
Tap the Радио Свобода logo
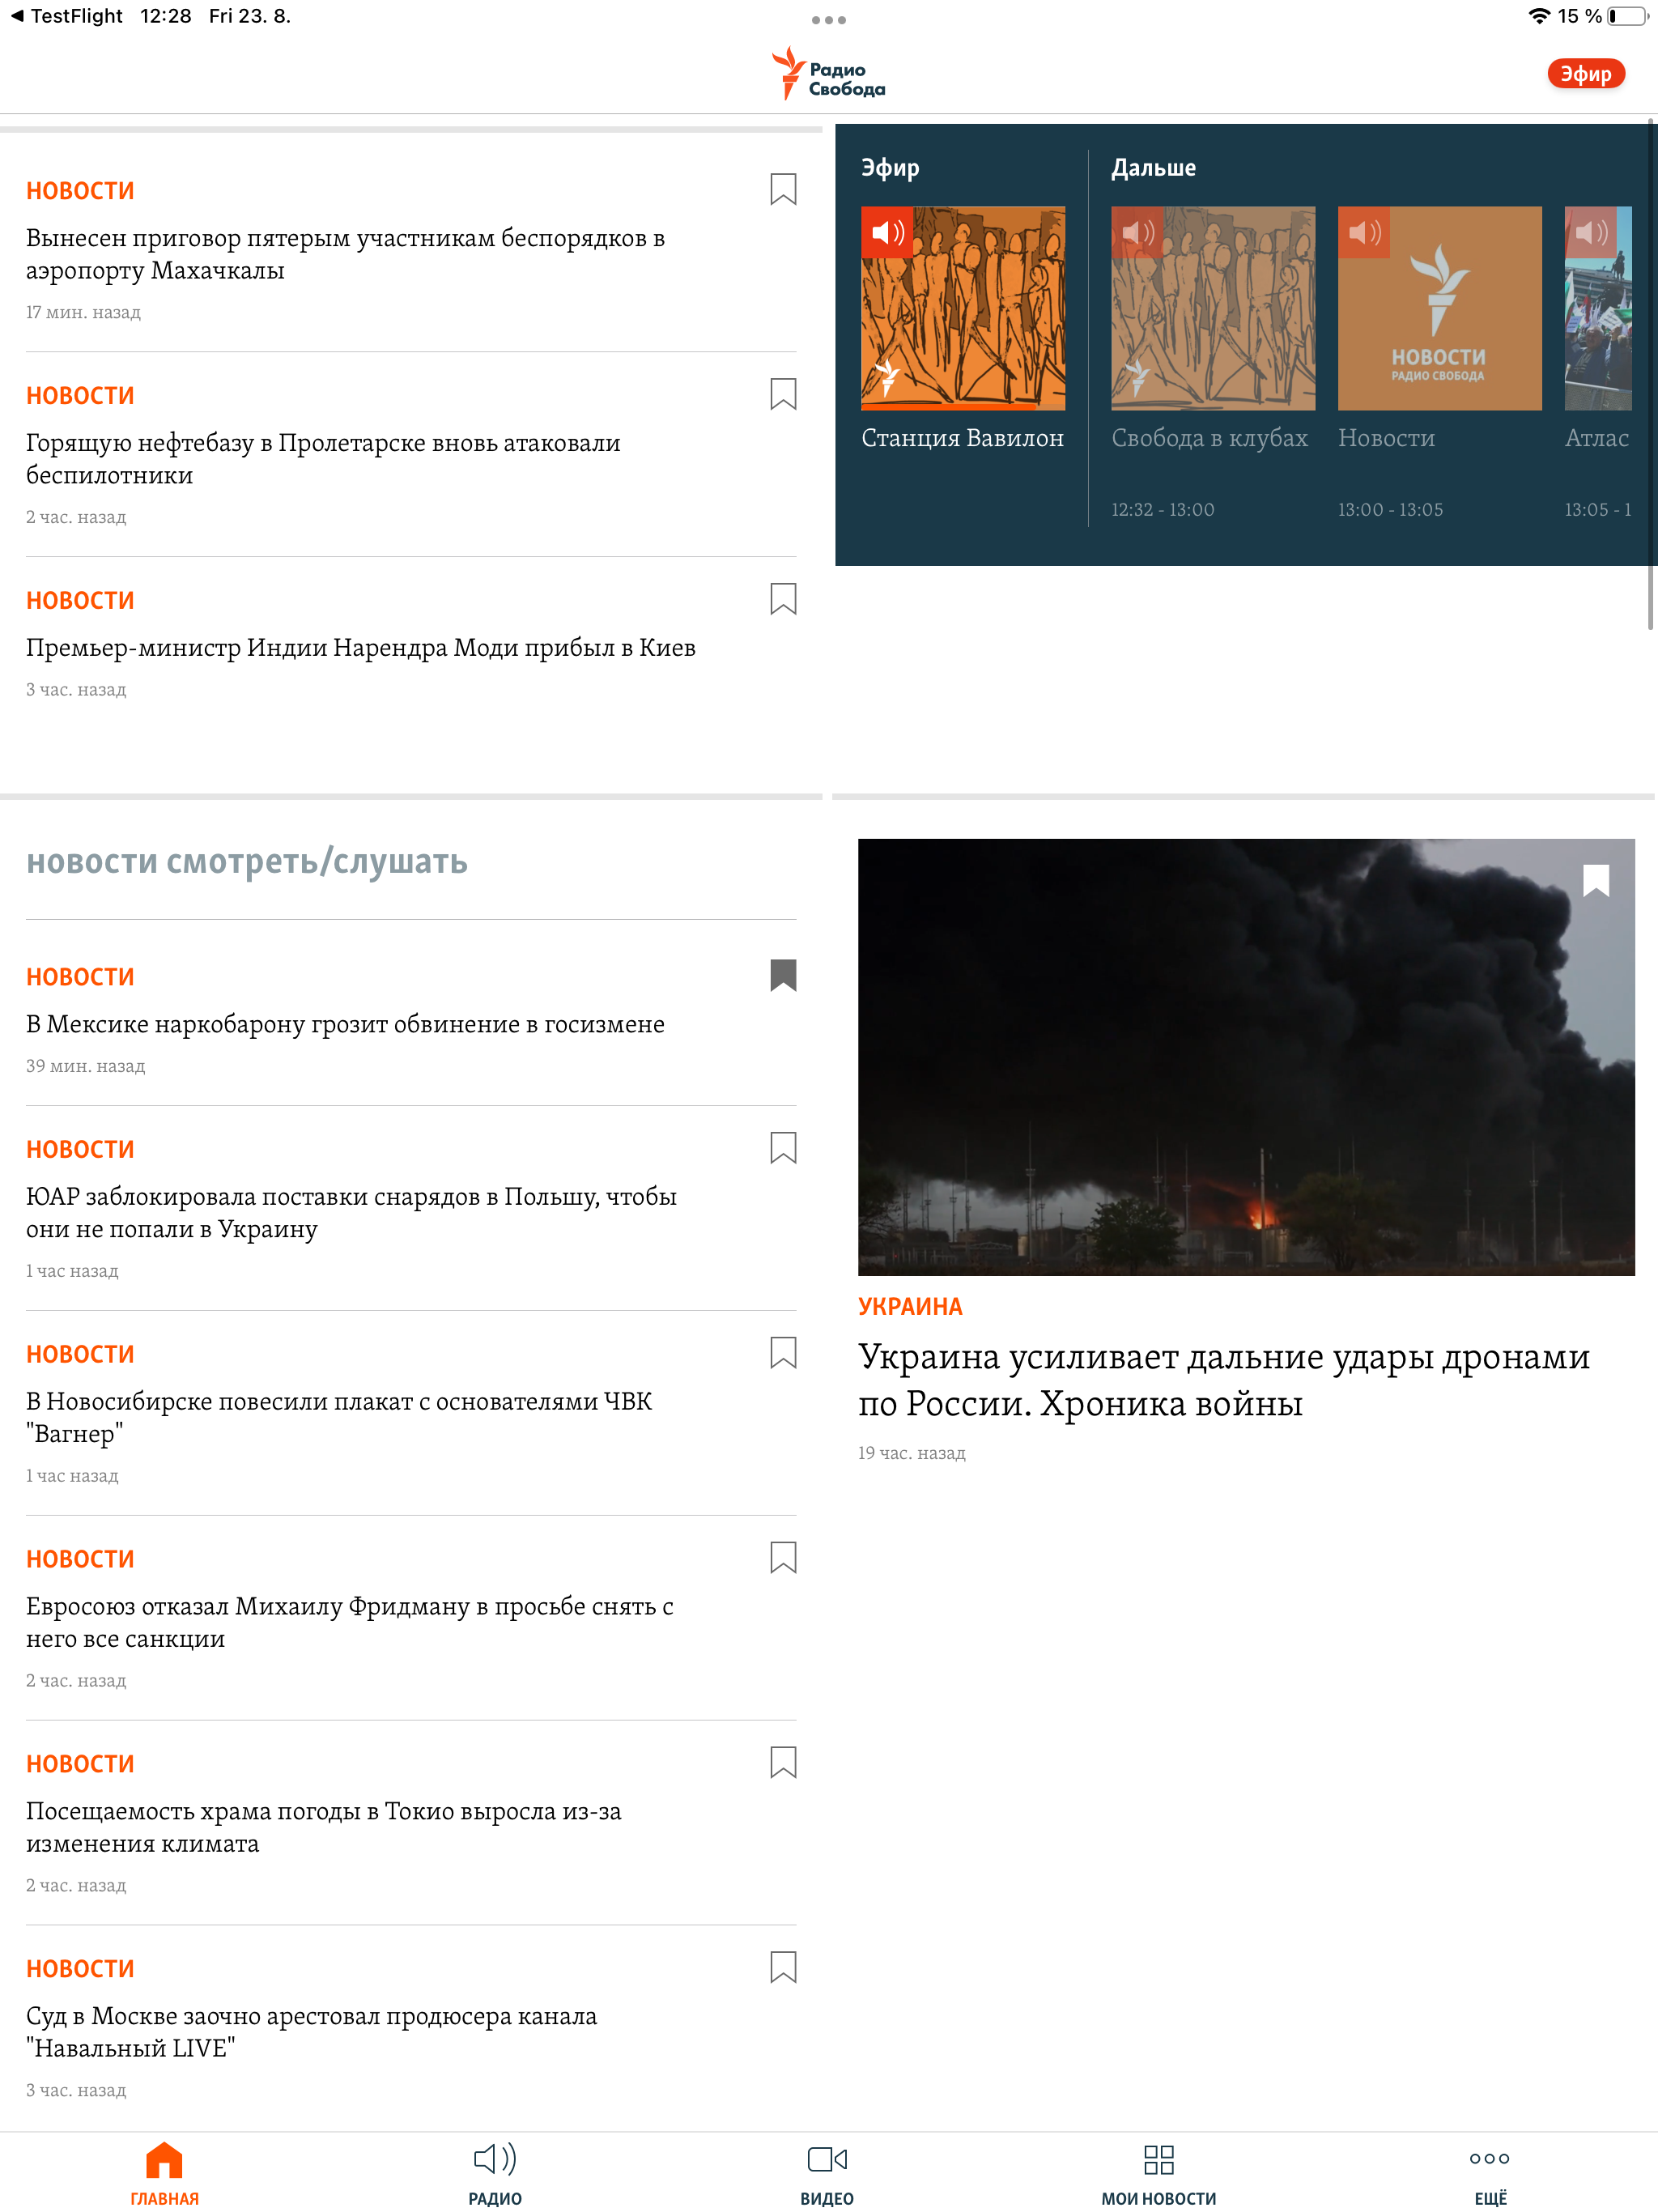[828, 74]
